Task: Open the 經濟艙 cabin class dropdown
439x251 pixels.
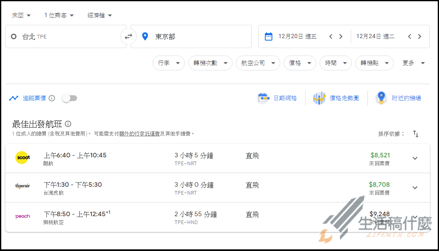Action: [x=99, y=15]
